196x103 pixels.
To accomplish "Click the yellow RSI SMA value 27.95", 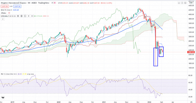I will coord(24,74).
